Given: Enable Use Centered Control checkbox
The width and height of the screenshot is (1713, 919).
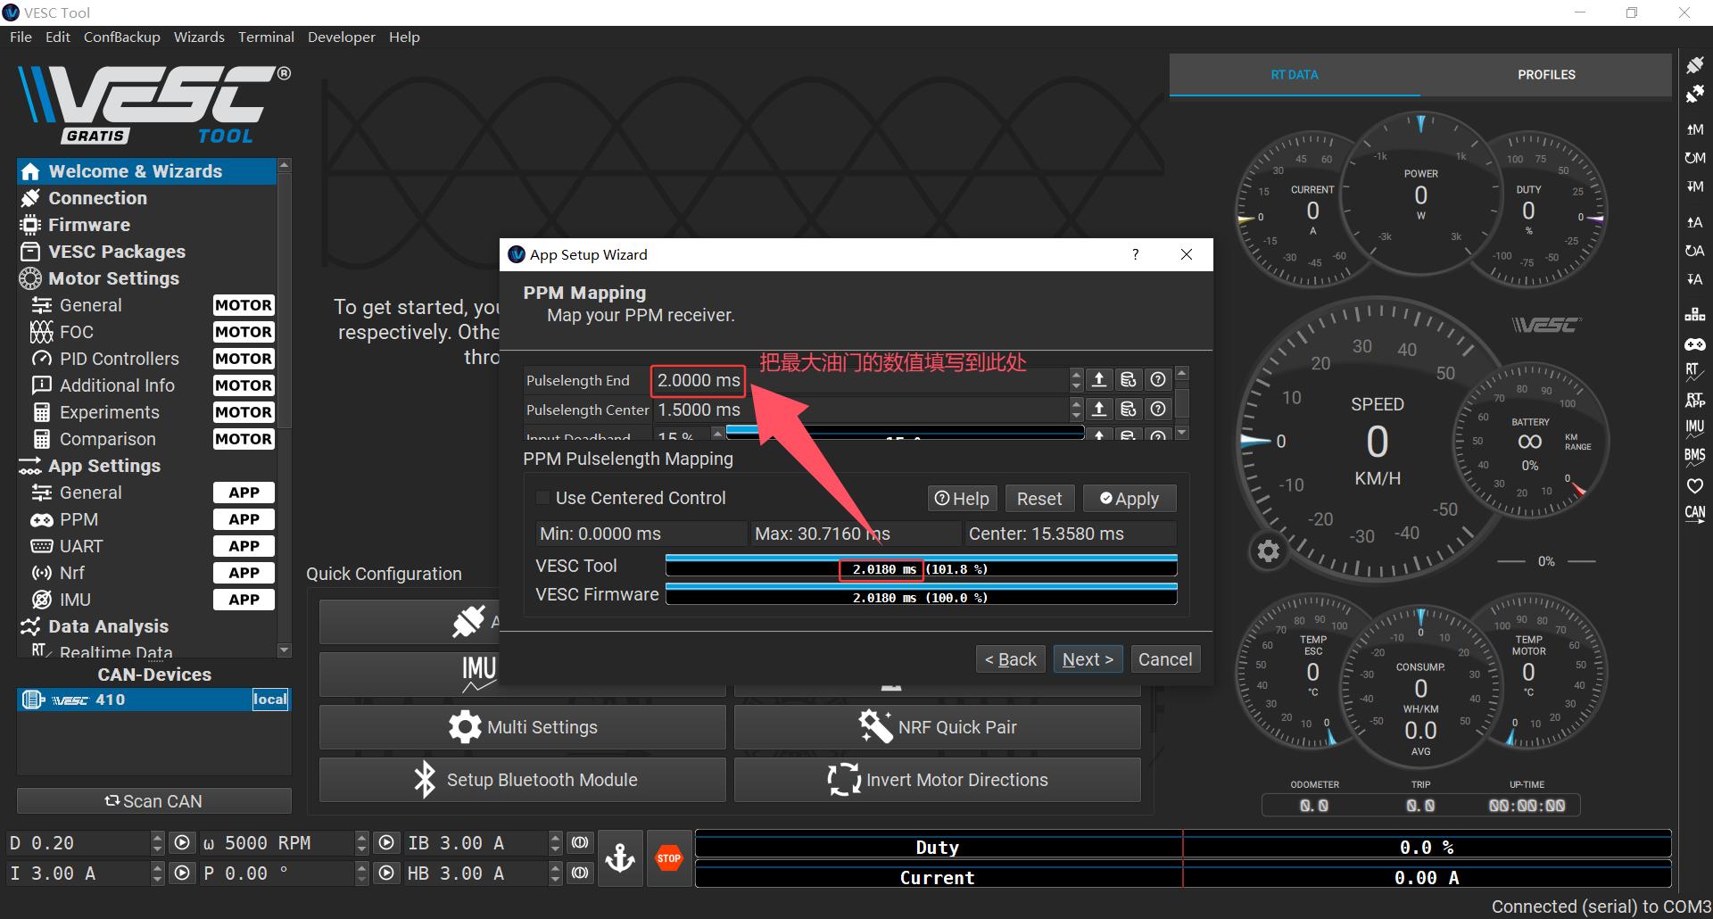Looking at the screenshot, I should point(542,498).
